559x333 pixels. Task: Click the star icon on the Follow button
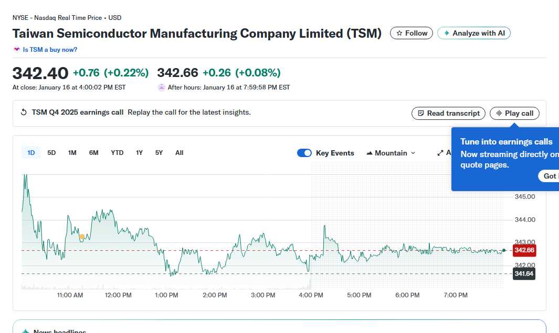pos(399,32)
